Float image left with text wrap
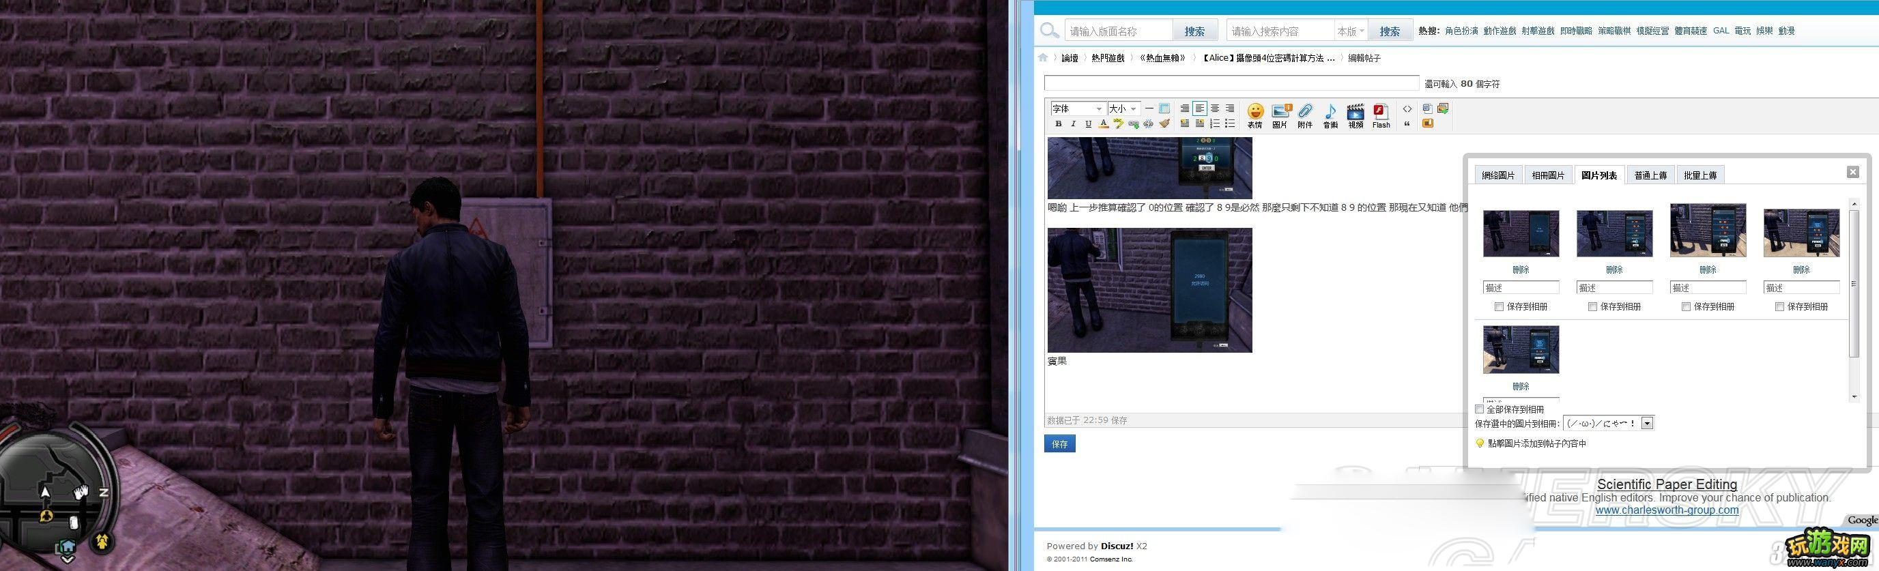Screen dimensions: 1879x571 (1185, 124)
